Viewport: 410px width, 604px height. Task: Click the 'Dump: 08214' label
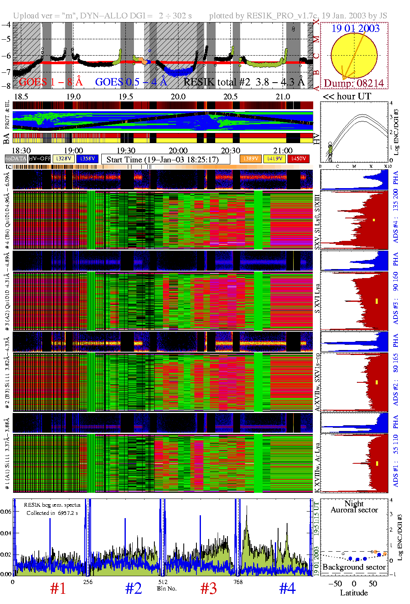[x=354, y=83]
